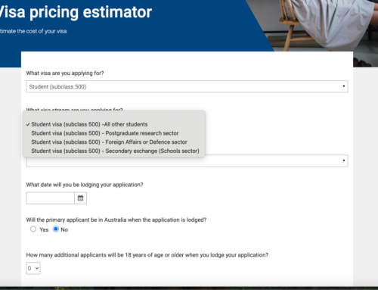Click 'What date will you be lodging' question text
The height and width of the screenshot is (290, 378).
pyautogui.click(x=85, y=185)
